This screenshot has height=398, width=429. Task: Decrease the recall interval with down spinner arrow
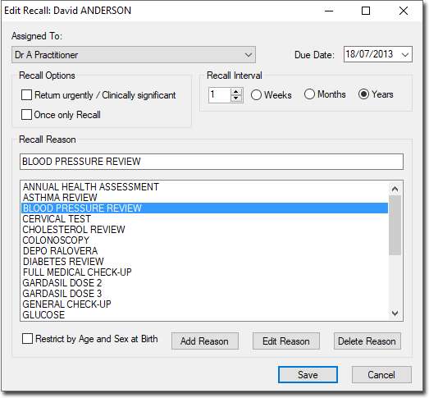coord(236,98)
